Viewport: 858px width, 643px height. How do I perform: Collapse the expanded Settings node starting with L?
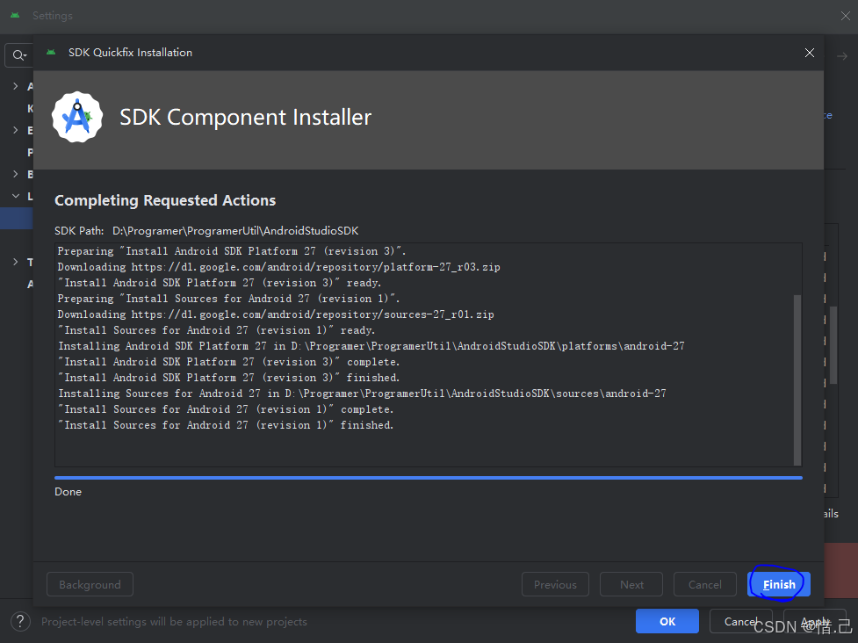point(15,196)
